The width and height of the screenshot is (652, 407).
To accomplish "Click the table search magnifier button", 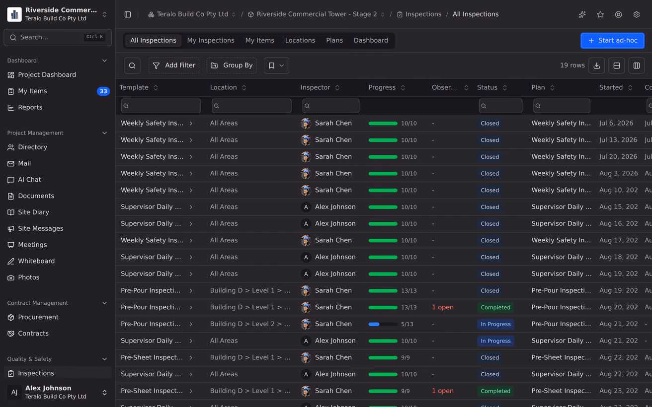I will [x=132, y=66].
